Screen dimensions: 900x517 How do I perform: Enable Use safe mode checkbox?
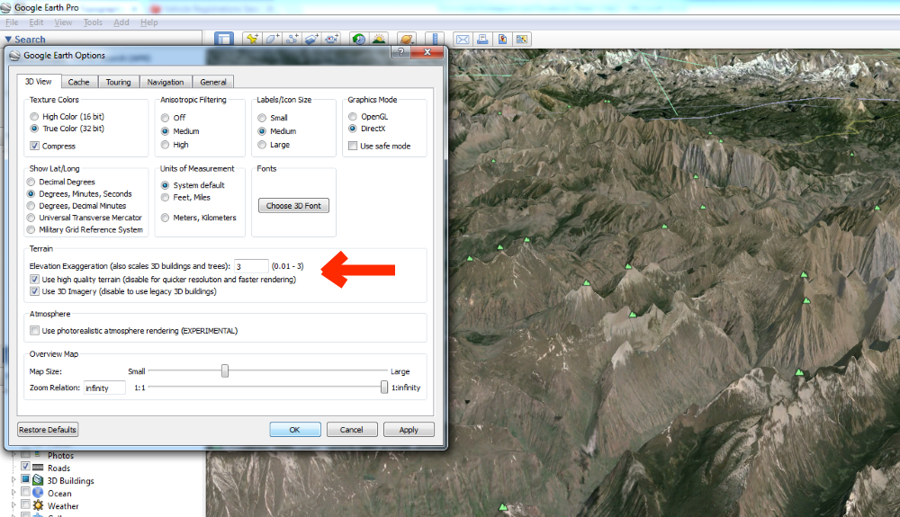(x=353, y=146)
